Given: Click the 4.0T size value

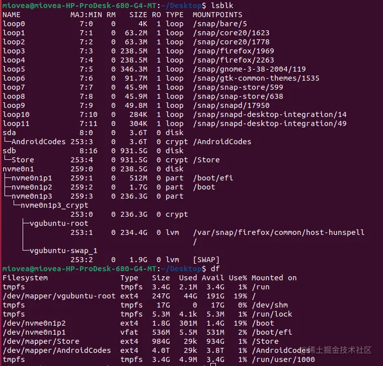Looking at the screenshot, I should (x=161, y=350).
